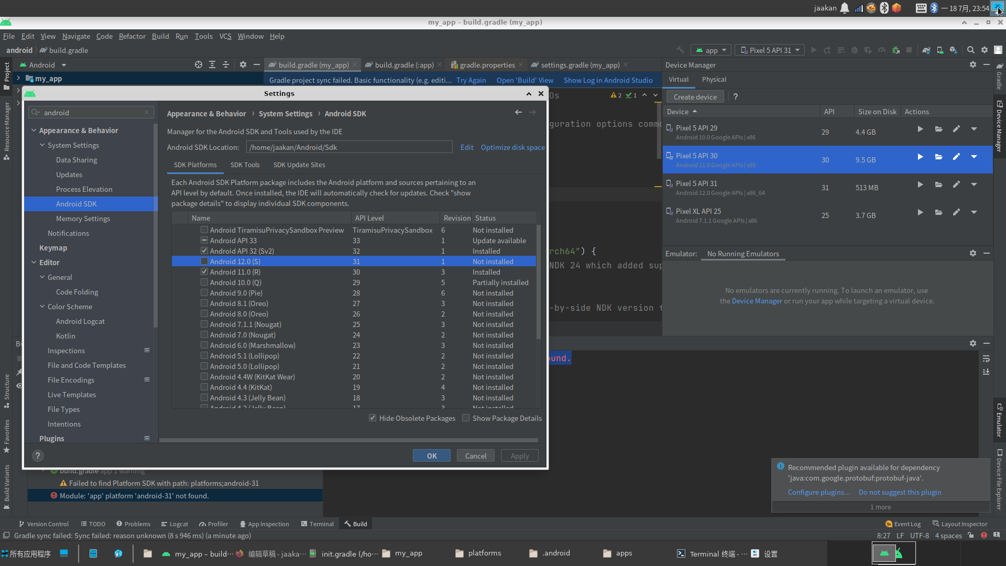Viewport: 1006px width, 566px height.
Task: Open Device Manager panel gear settings
Action: coord(973,64)
